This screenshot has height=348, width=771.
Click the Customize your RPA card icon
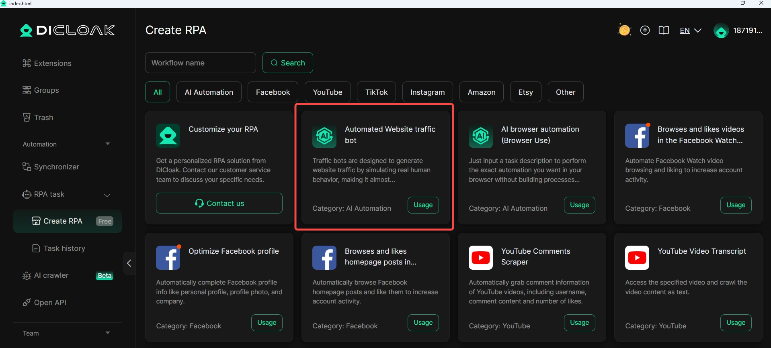pos(168,136)
